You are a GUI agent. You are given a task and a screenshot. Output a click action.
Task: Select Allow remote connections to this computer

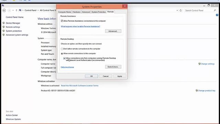pos(62,54)
